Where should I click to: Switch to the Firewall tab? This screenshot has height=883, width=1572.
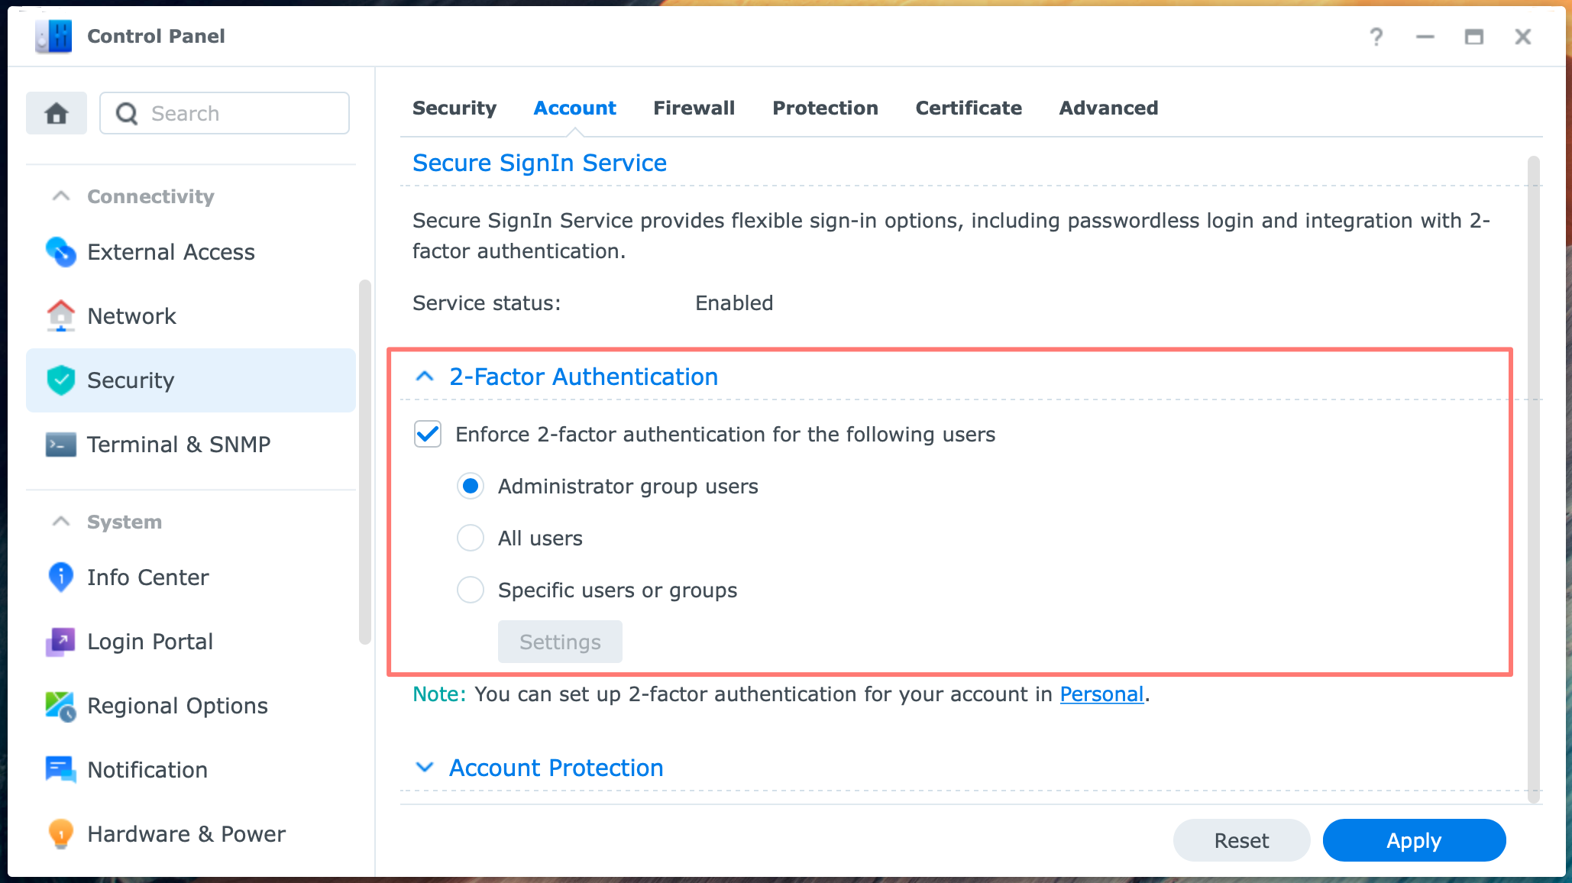[x=693, y=108]
